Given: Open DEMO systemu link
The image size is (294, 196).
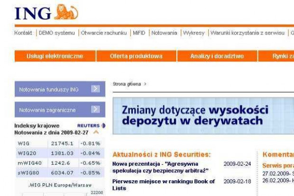Looking at the screenshot, I should click(x=57, y=33).
